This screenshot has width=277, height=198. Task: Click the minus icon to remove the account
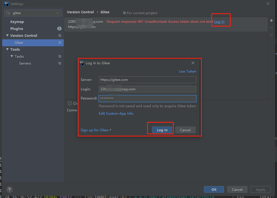coord(271,27)
